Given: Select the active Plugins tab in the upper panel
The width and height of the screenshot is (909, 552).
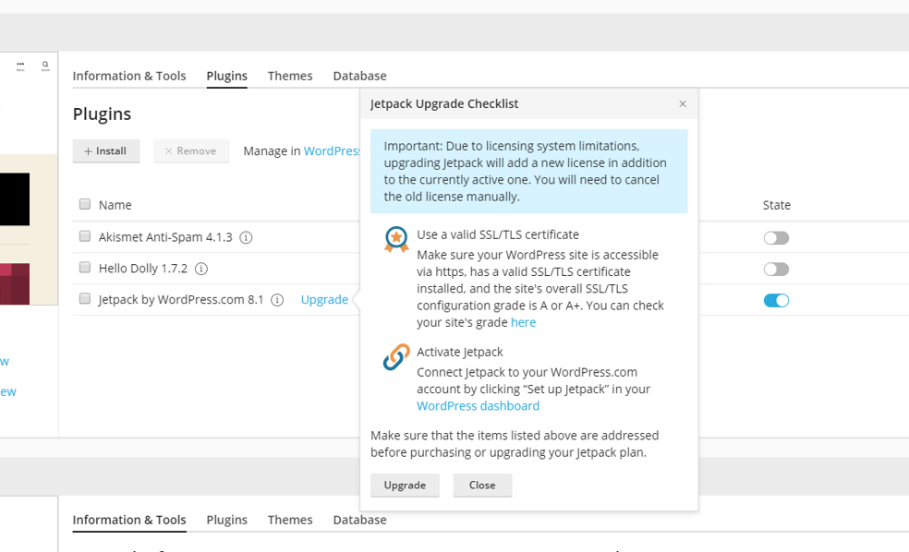Looking at the screenshot, I should pos(226,76).
